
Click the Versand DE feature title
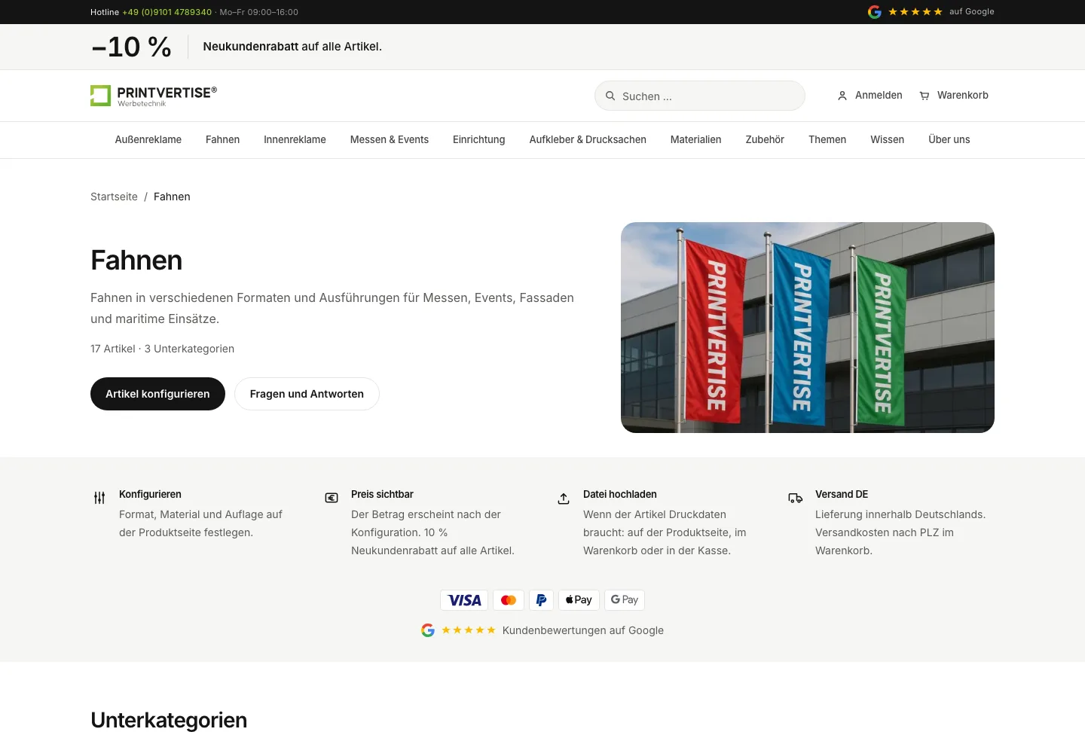[842, 494]
